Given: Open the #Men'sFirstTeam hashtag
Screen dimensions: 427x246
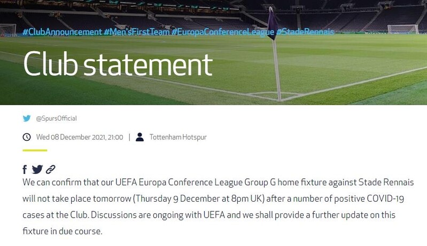Looking at the screenshot, I should click(136, 32).
